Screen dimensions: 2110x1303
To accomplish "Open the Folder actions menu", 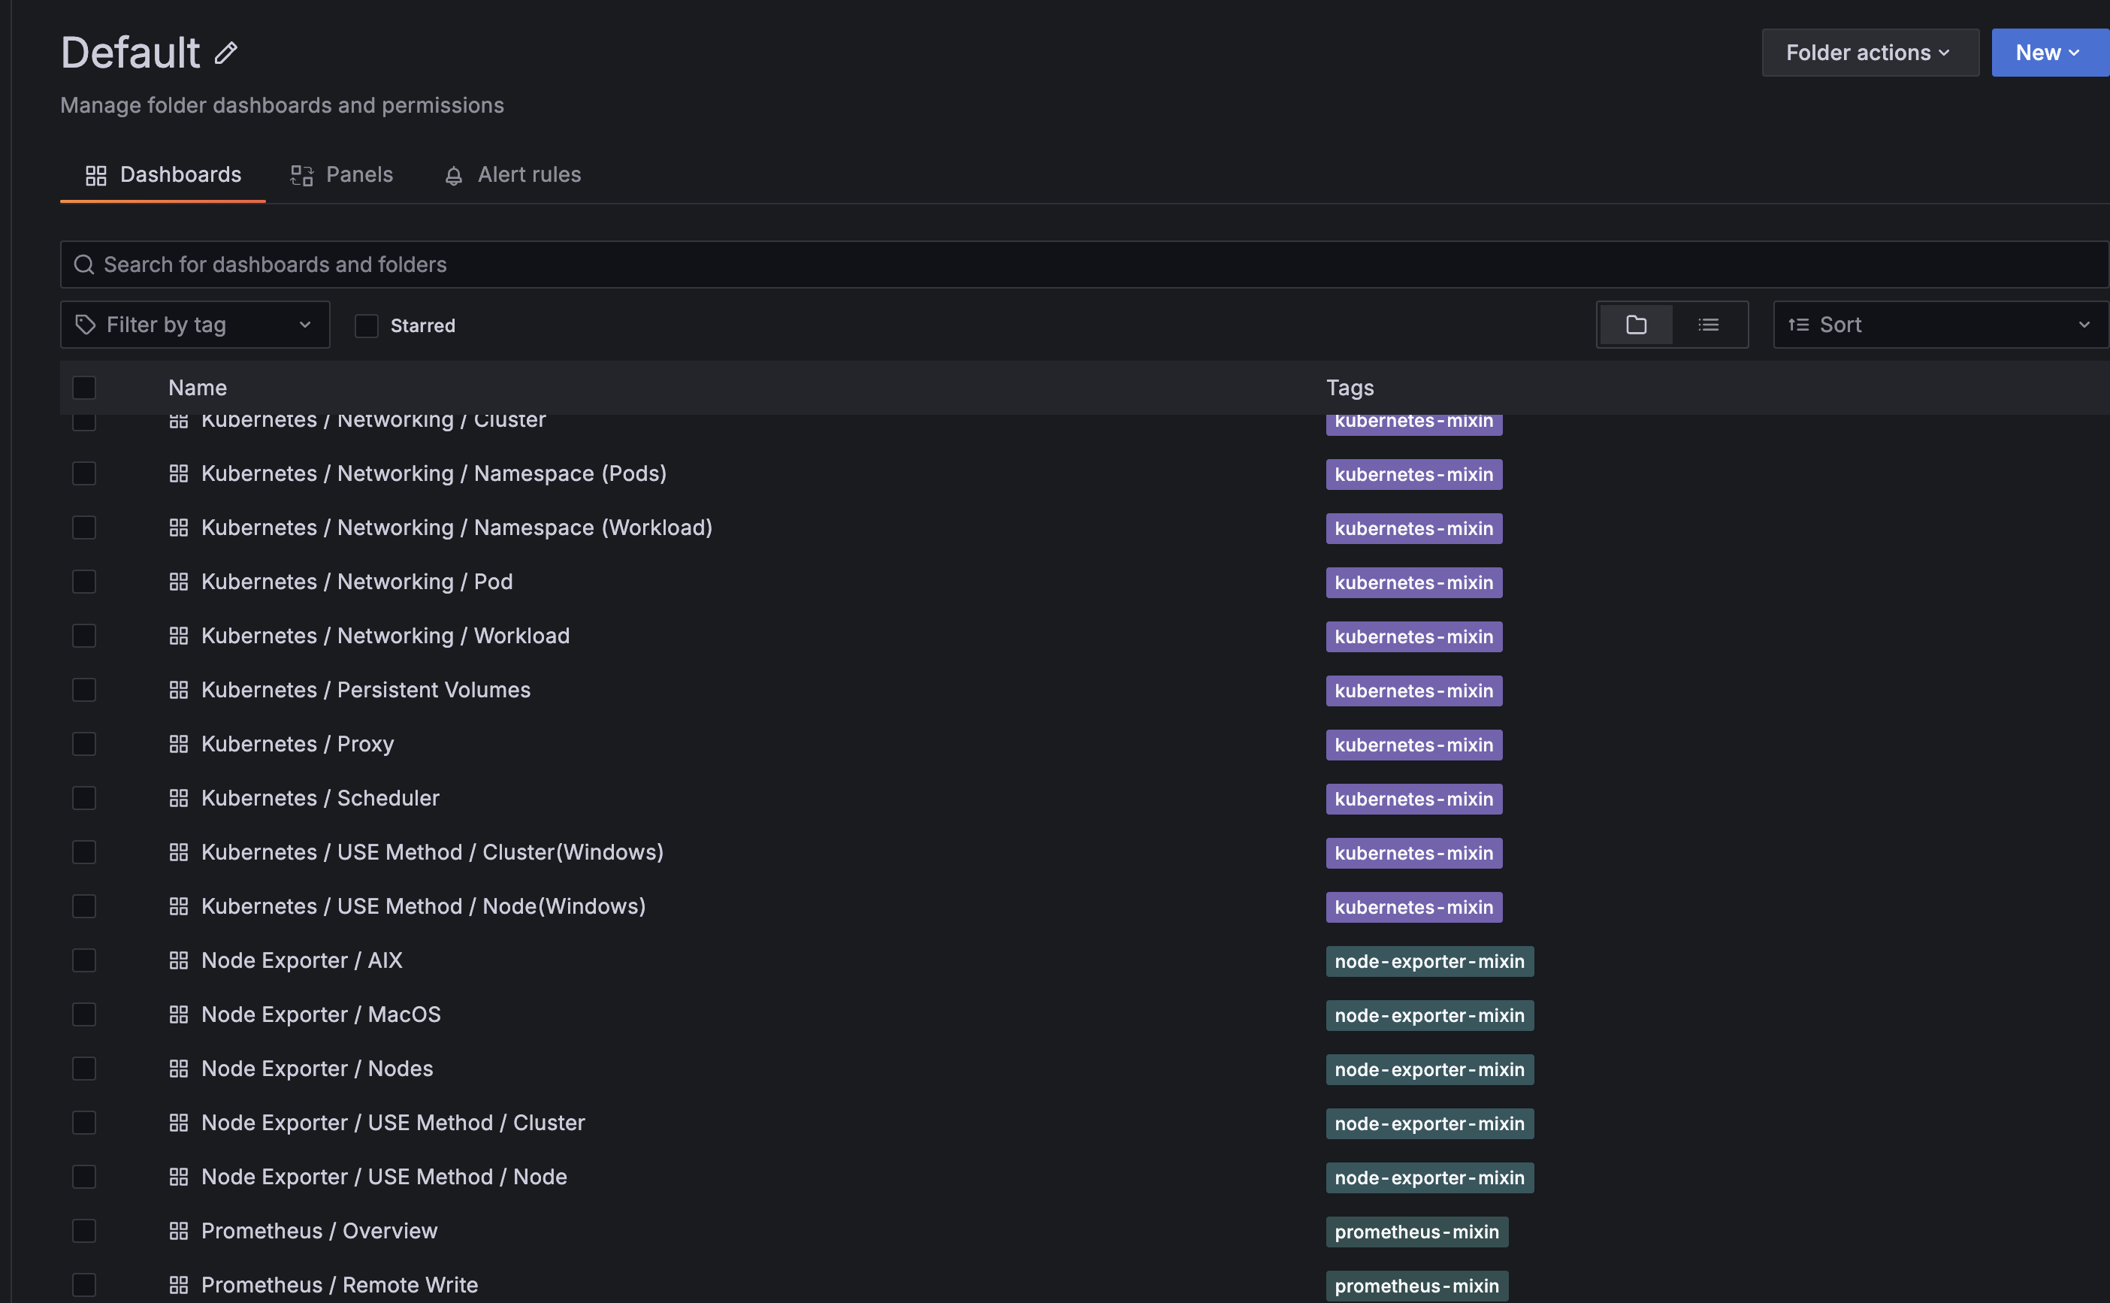I will (1869, 53).
